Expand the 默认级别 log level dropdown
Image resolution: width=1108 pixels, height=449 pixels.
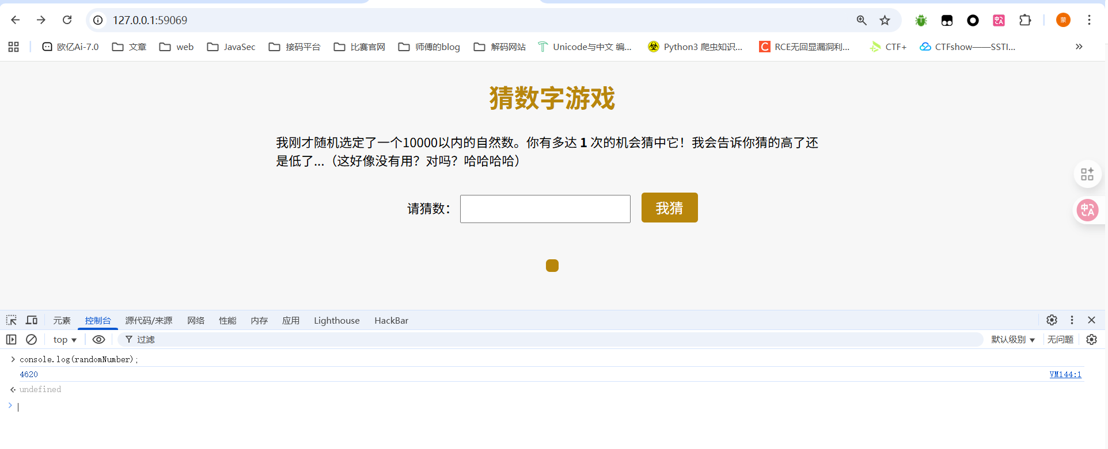pos(1013,340)
